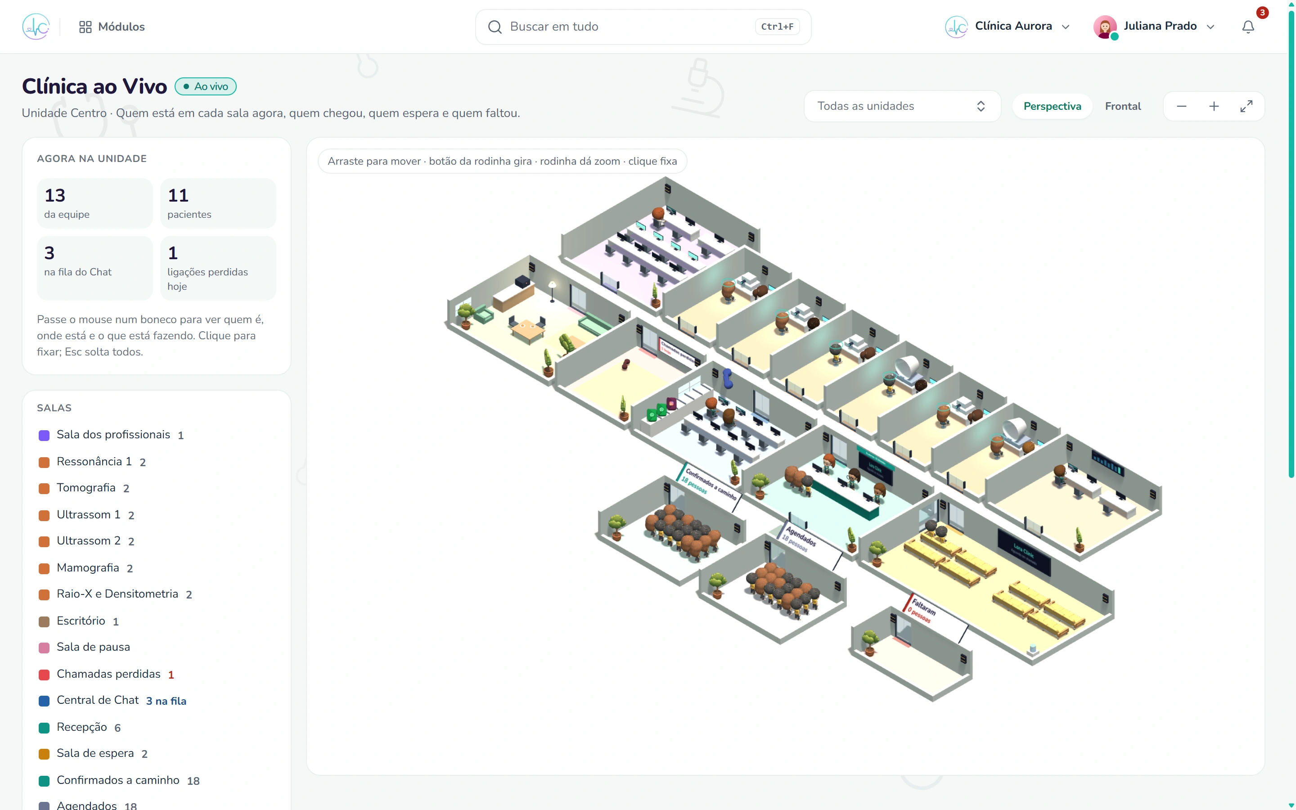
Task: Click the red notification count badge
Action: pyautogui.click(x=1262, y=13)
